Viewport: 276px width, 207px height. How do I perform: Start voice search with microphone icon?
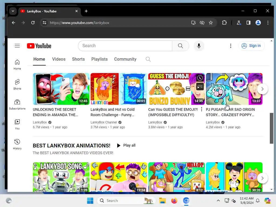tap(199, 46)
